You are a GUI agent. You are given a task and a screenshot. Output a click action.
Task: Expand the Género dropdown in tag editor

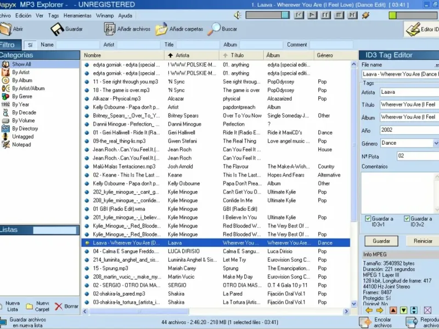click(436, 143)
